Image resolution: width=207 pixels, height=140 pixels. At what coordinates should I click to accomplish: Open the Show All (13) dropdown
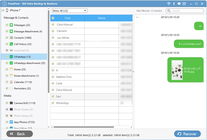tap(69, 11)
